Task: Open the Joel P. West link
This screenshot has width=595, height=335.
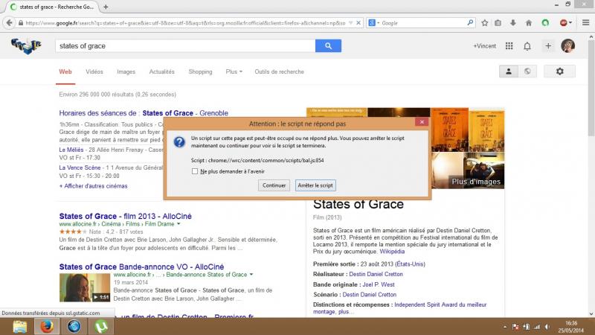Action: click(x=379, y=284)
